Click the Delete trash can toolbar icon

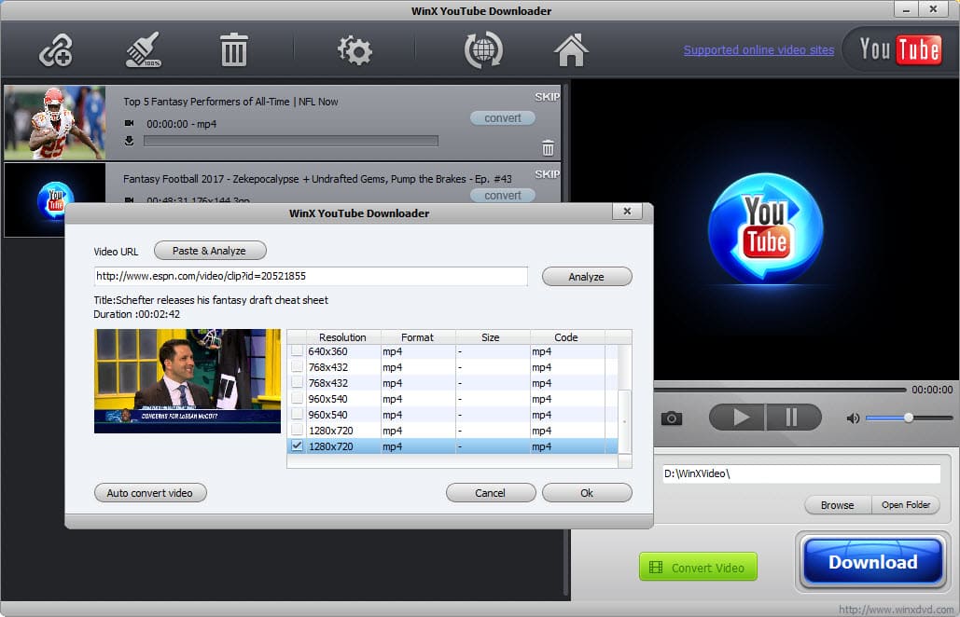[x=233, y=50]
